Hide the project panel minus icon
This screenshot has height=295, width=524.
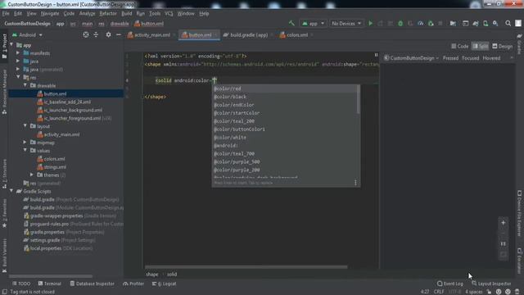tap(118, 34)
